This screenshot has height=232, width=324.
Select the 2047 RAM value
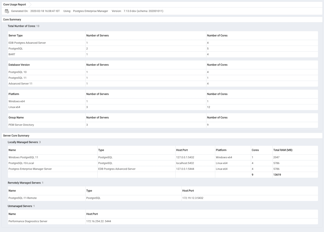coord(276,157)
